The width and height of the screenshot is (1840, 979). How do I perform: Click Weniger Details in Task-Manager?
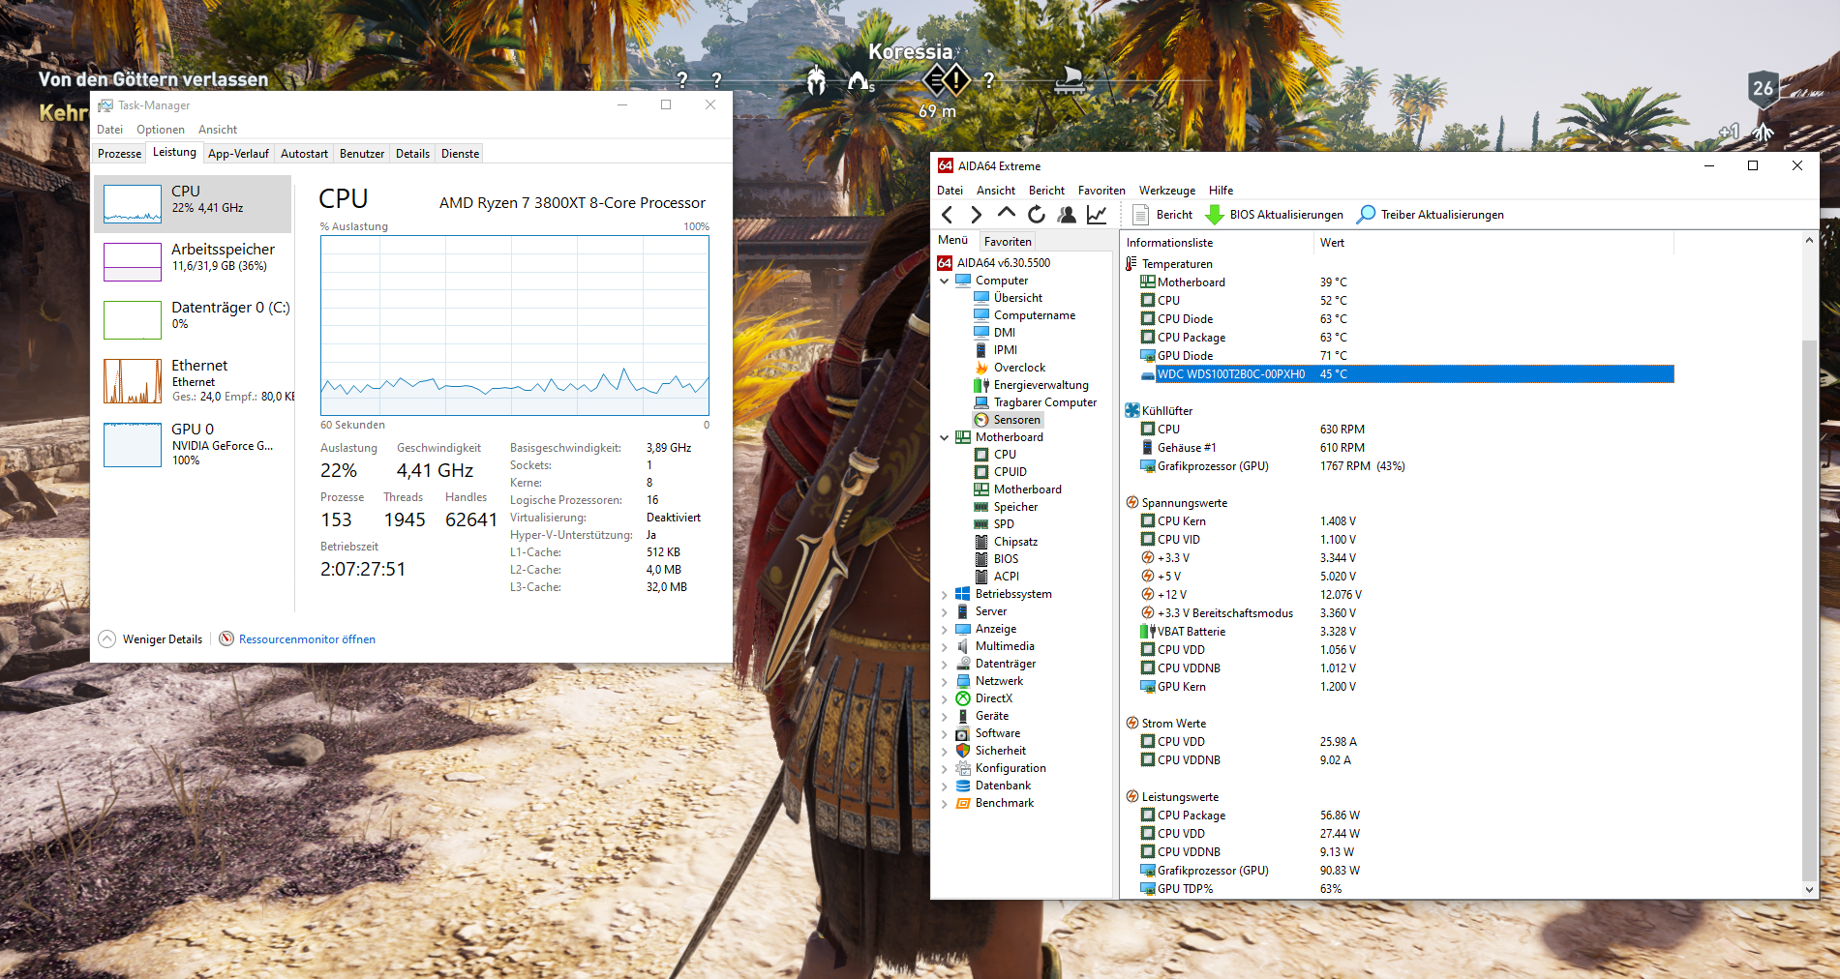151,639
